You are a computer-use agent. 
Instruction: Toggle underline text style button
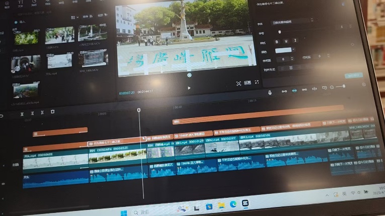point(286,41)
